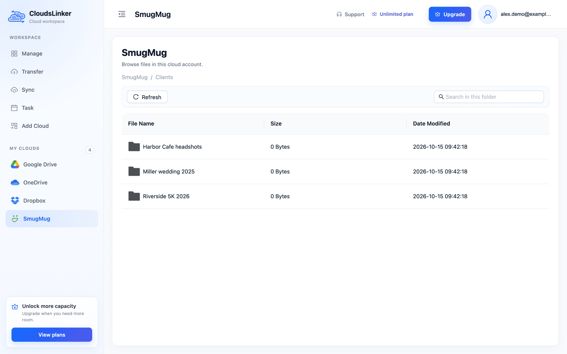Click the Unlimited plan link
567x354 pixels.
tap(393, 14)
